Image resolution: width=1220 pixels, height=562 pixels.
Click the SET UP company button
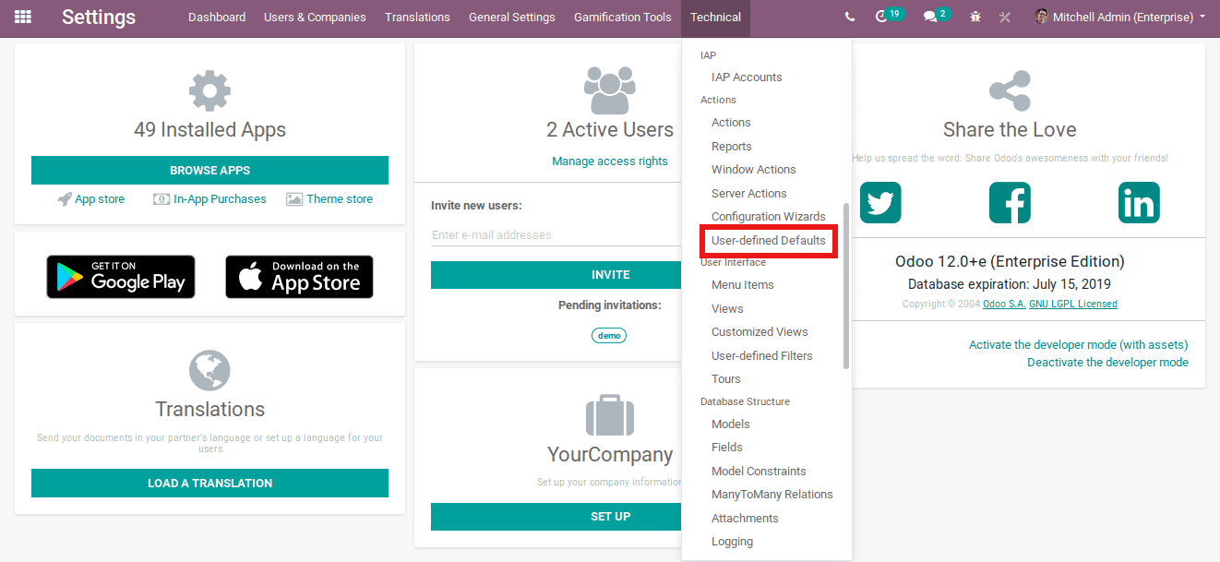tap(556, 516)
